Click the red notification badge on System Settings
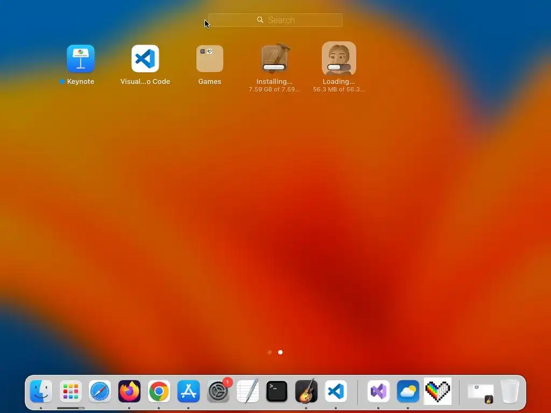Viewport: 551px width, 413px height. [228, 382]
